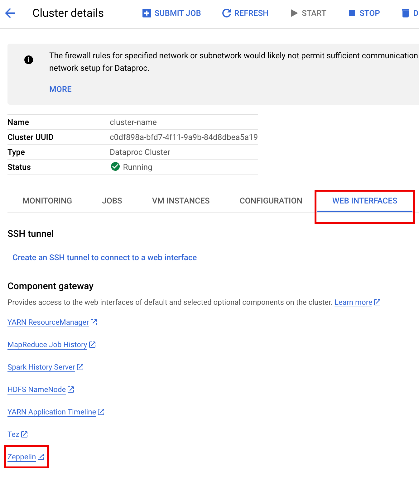The image size is (419, 478).
Task: Select the VM Instances tab
Action: tap(181, 201)
